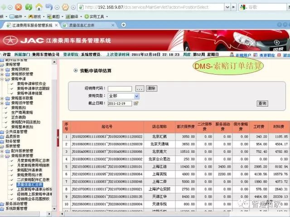Click the browser home icon
This screenshot has width=290, height=217.
click(39, 7)
